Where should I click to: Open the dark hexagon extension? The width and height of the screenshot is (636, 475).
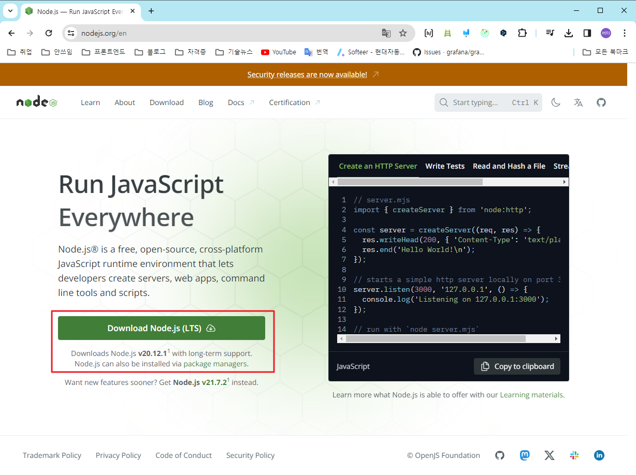pos(503,33)
